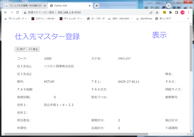Expand hidden bookmarks with chevron

coord(188,19)
